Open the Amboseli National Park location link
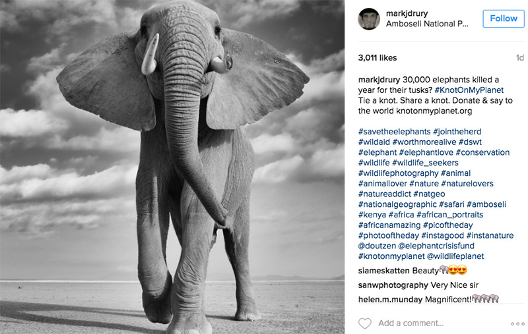The image size is (528, 334). coord(427,24)
